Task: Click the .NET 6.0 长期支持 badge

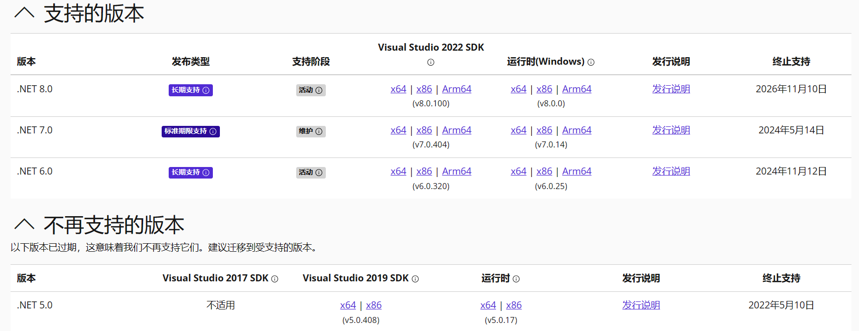Action: [191, 173]
